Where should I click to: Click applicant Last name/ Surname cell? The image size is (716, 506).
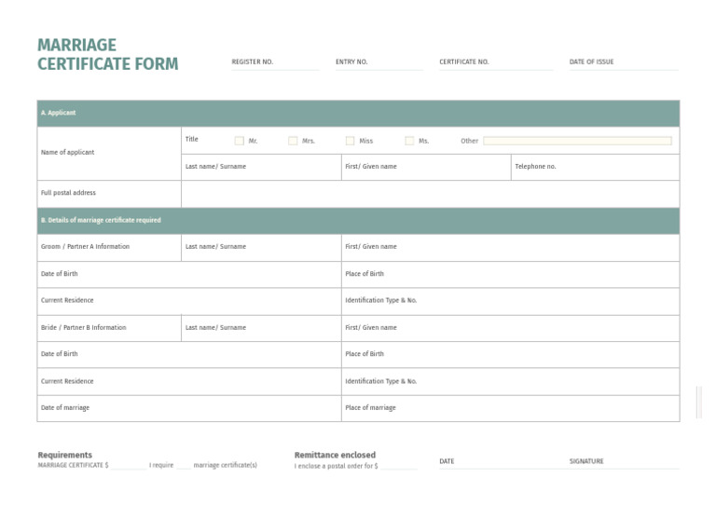tap(261, 167)
